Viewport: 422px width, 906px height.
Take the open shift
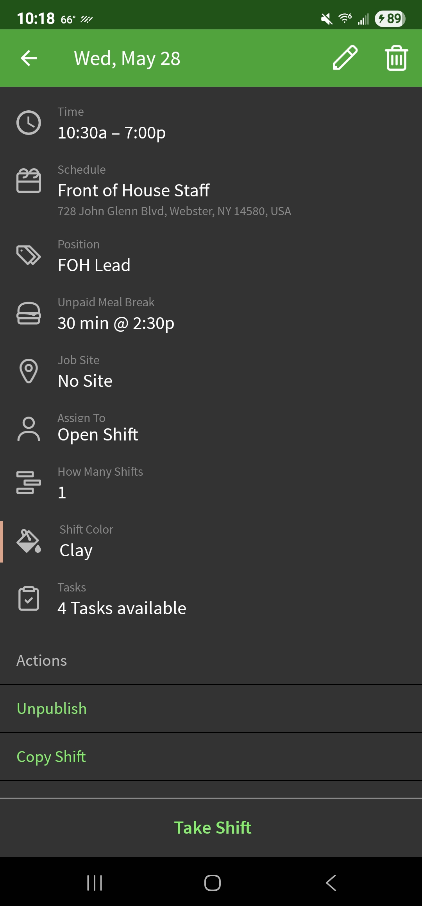pyautogui.click(x=213, y=827)
